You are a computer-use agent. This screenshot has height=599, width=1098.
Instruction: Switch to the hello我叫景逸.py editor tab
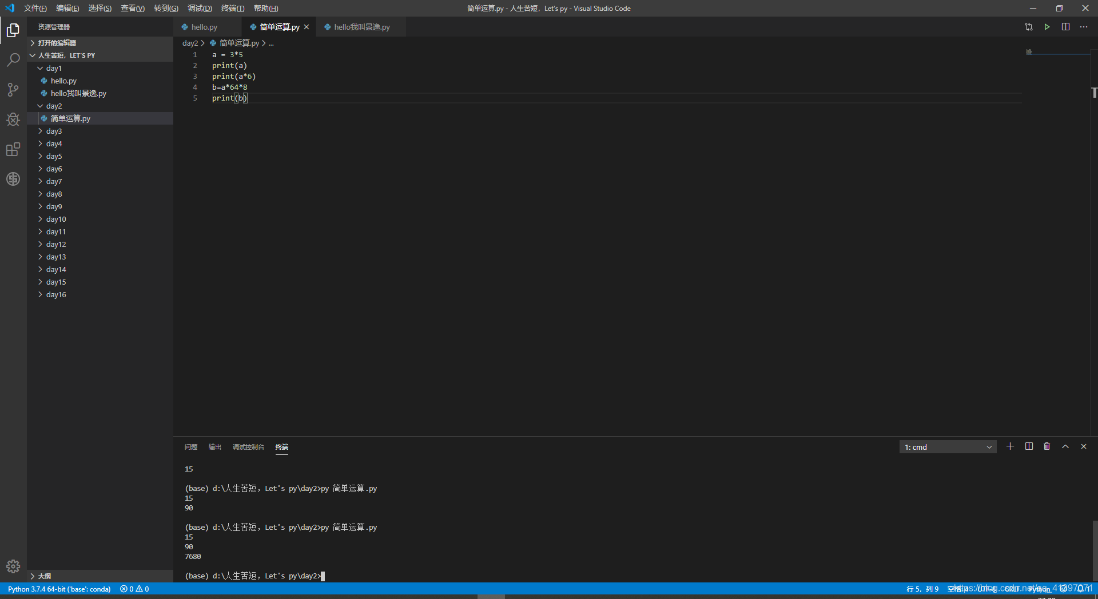[x=361, y=27]
